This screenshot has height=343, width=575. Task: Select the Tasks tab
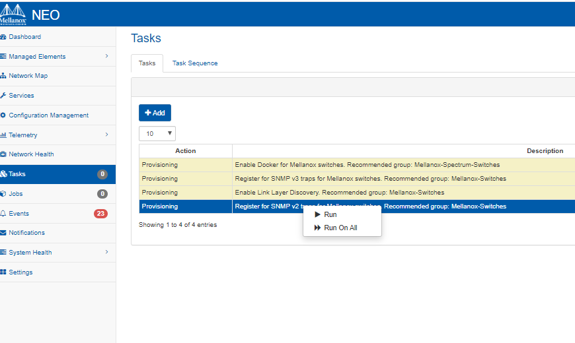[x=147, y=63]
